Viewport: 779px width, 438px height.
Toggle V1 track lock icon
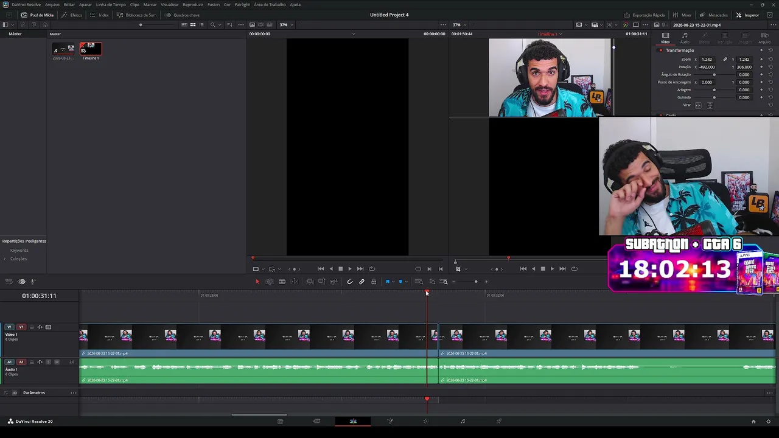coord(32,327)
